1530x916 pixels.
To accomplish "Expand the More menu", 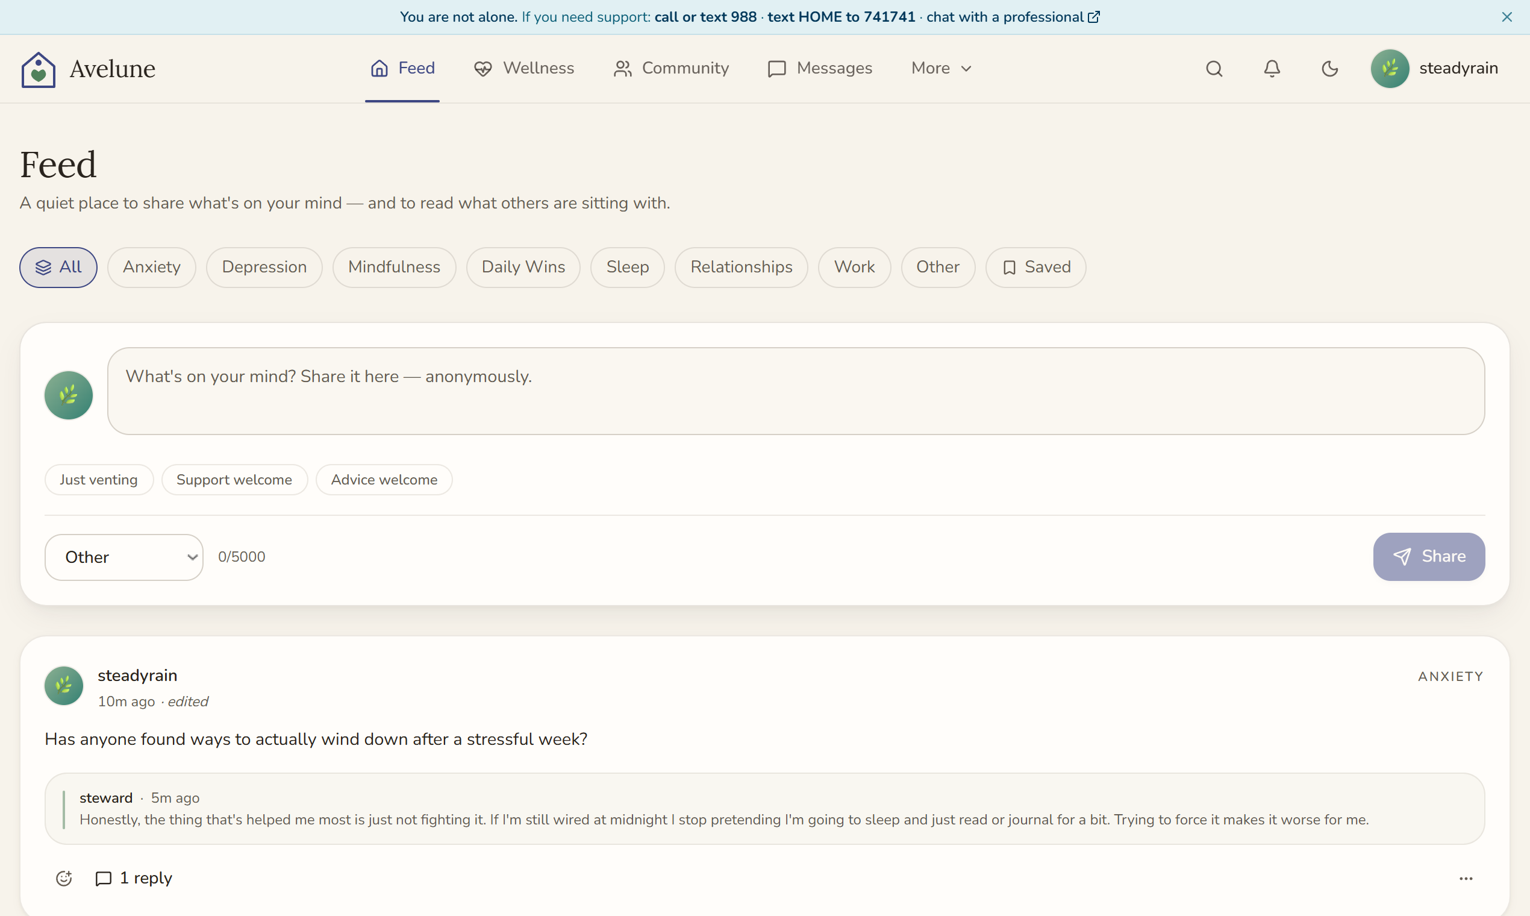I will click(x=941, y=69).
